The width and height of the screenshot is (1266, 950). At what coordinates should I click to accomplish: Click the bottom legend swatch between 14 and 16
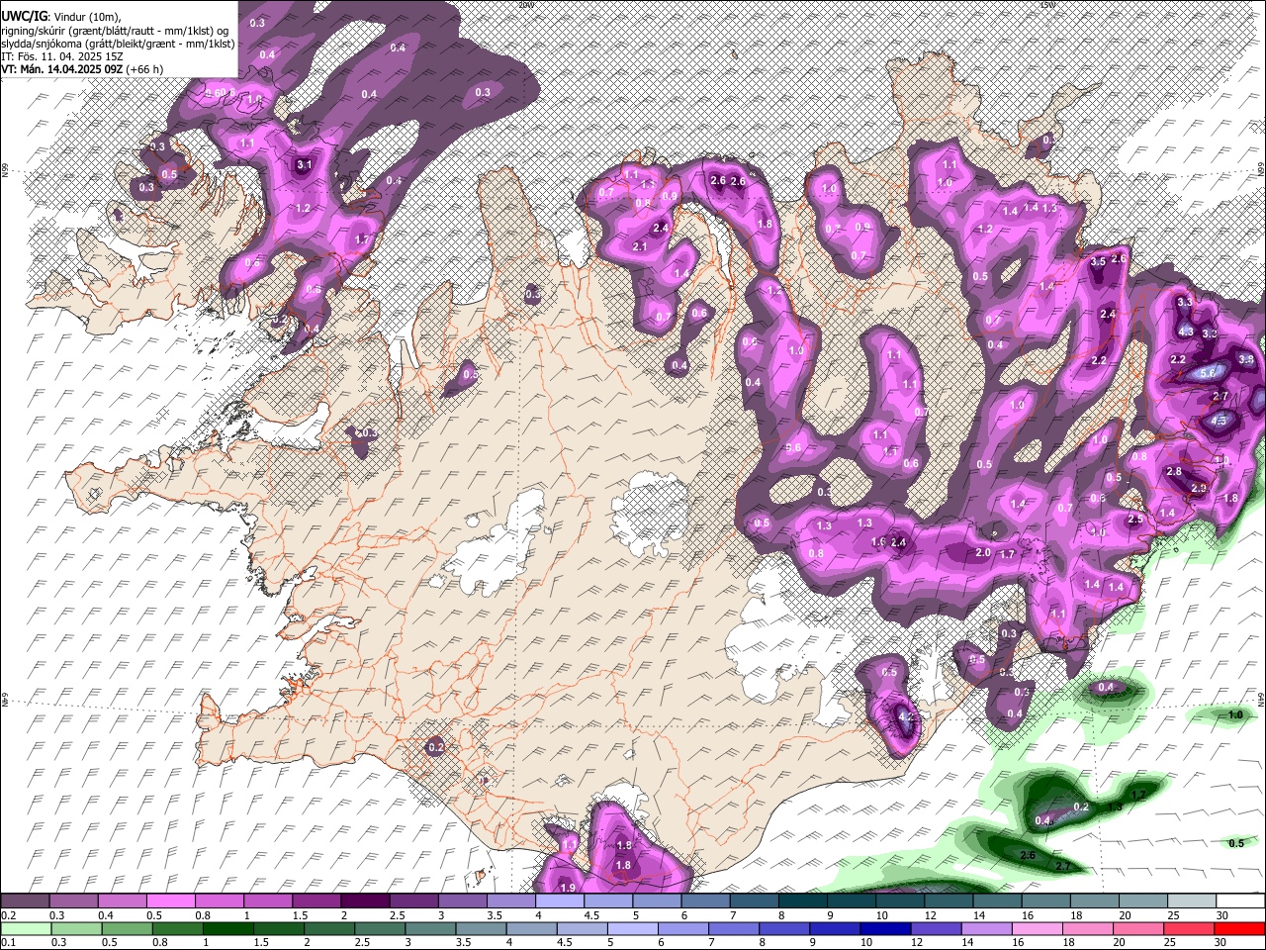point(988,928)
